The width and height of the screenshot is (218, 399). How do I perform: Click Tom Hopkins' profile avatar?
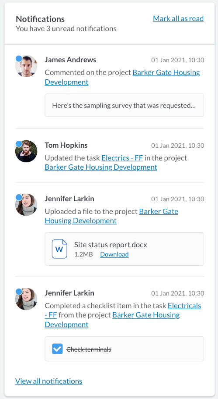26,151
